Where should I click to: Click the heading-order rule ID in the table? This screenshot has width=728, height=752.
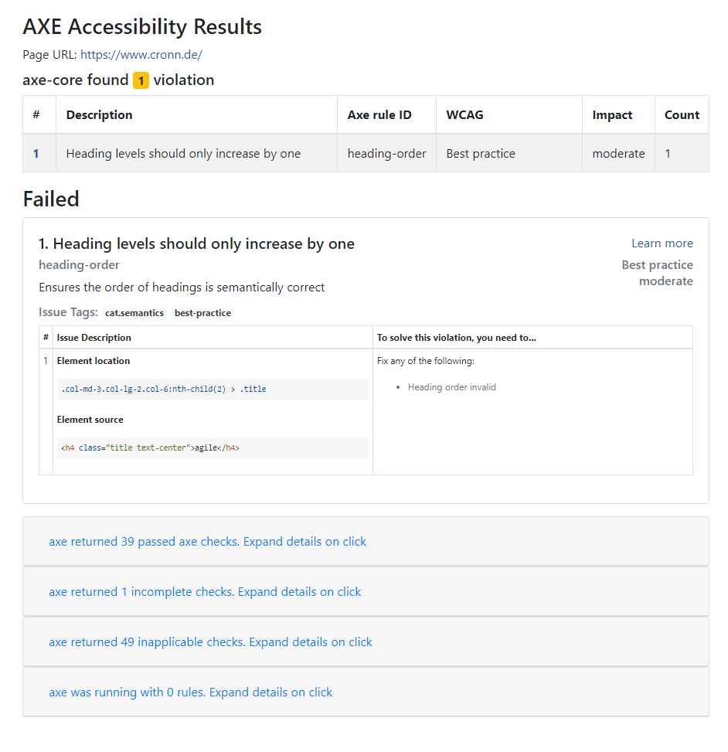pos(386,153)
